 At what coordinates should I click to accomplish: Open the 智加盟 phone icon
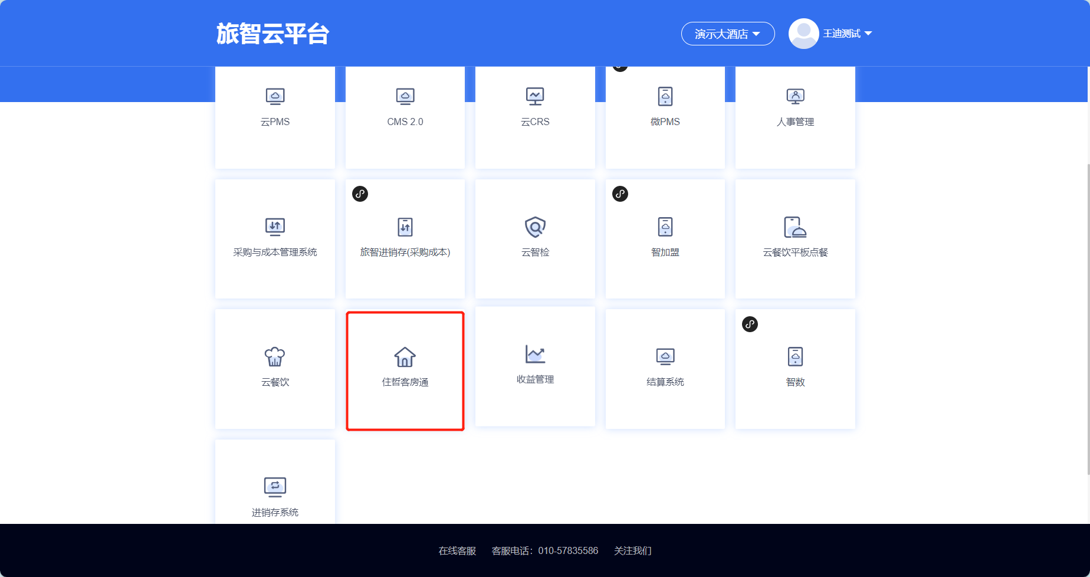(x=665, y=227)
